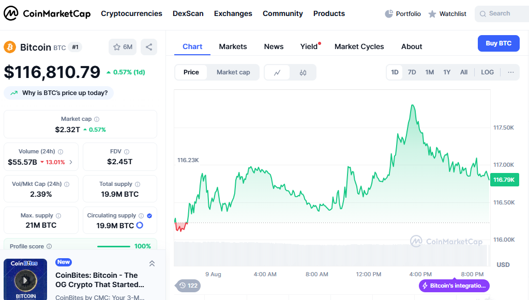529x300 pixels.
Task: Click the 116.79K current price label
Action: point(504,180)
